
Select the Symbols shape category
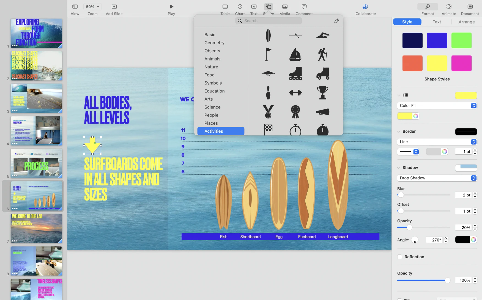pyautogui.click(x=213, y=83)
